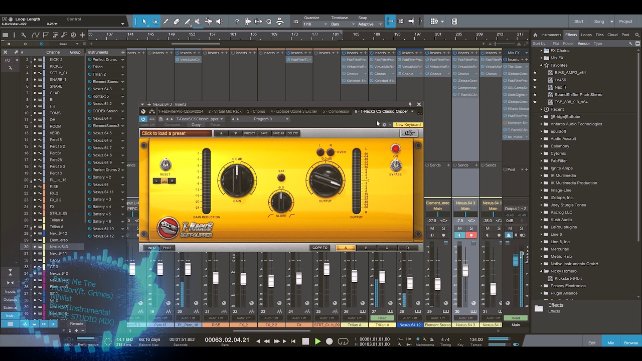
Task: Open the tempo clock track icon
Action: (73, 35)
